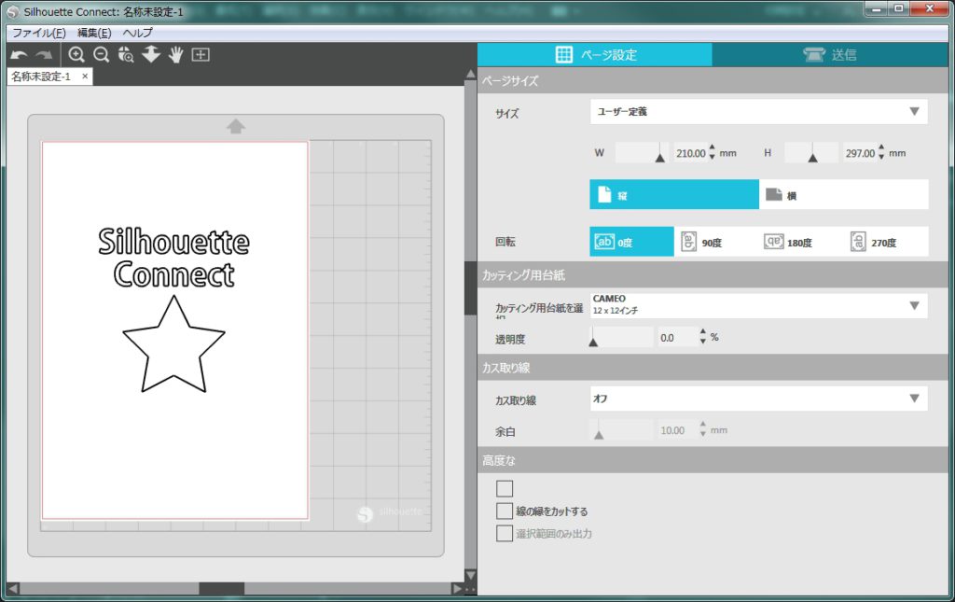Click the width field showing 210.00
This screenshot has width=955, height=602.
[691, 154]
